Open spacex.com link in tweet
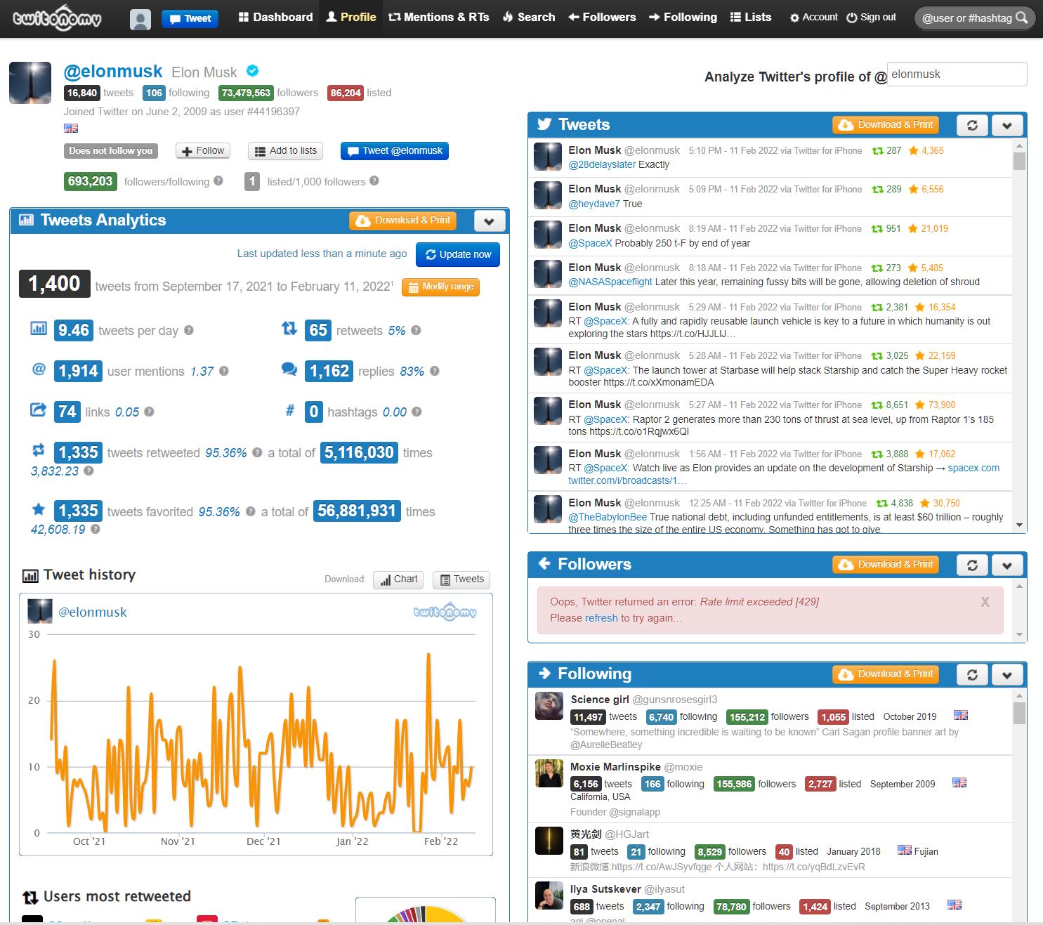Screen dimensions: 1043x925 [x=973, y=468]
